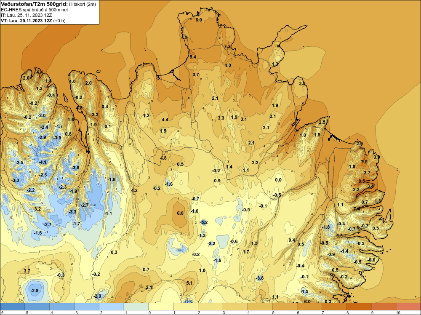Screen dimensions: 421x315
Task: Click the 4.9 temperature value
Action: coord(184,37)
